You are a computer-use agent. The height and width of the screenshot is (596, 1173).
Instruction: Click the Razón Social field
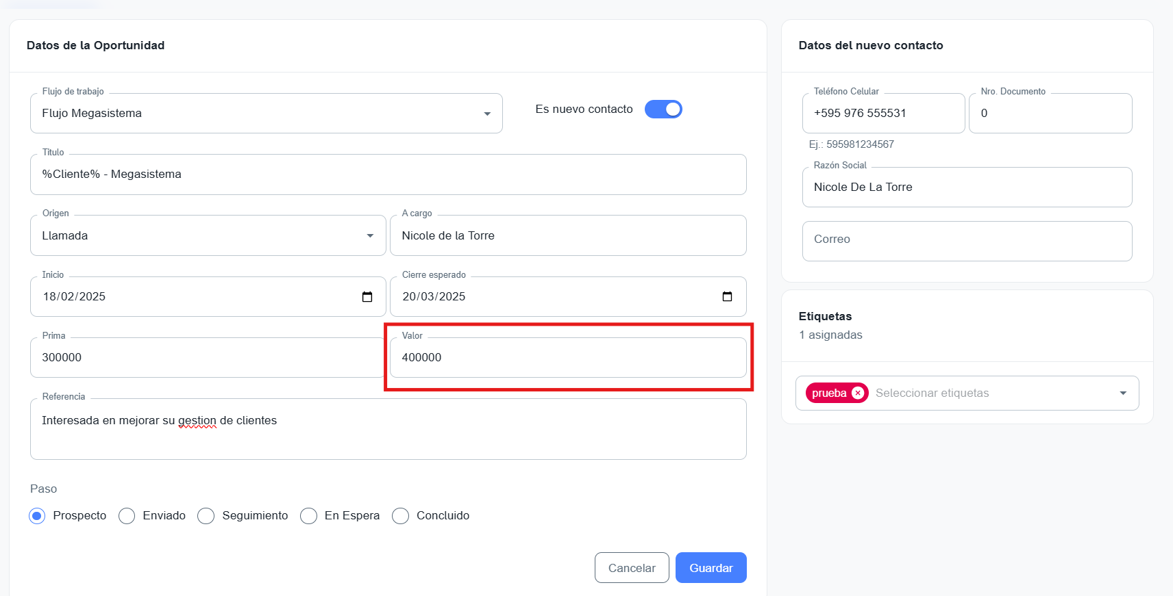tap(966, 187)
